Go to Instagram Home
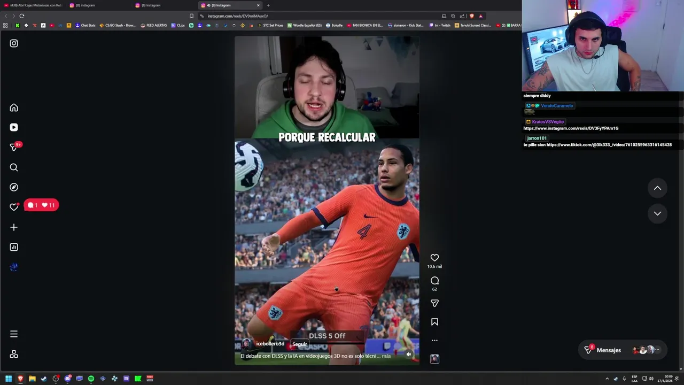The width and height of the screenshot is (684, 385). coord(14,107)
